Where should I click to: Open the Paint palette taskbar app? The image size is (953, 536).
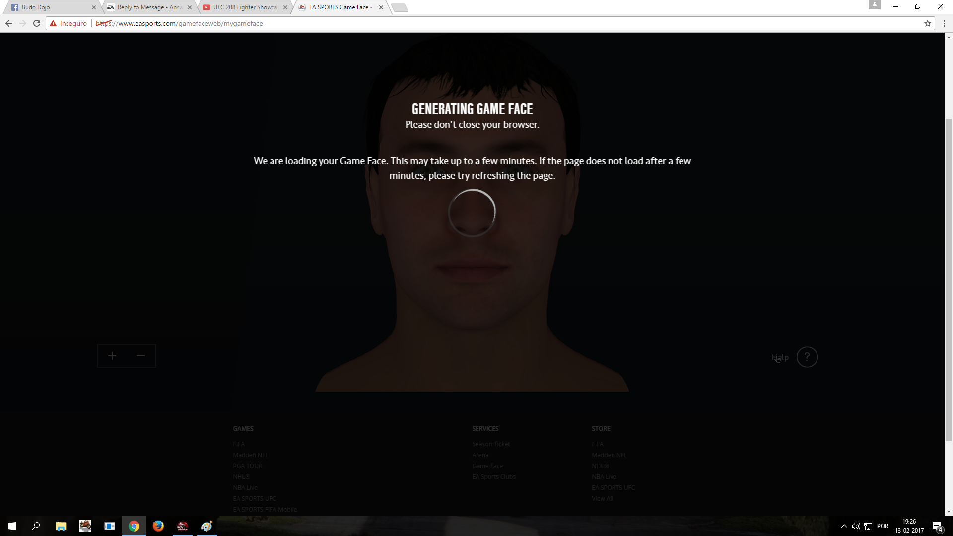(206, 526)
